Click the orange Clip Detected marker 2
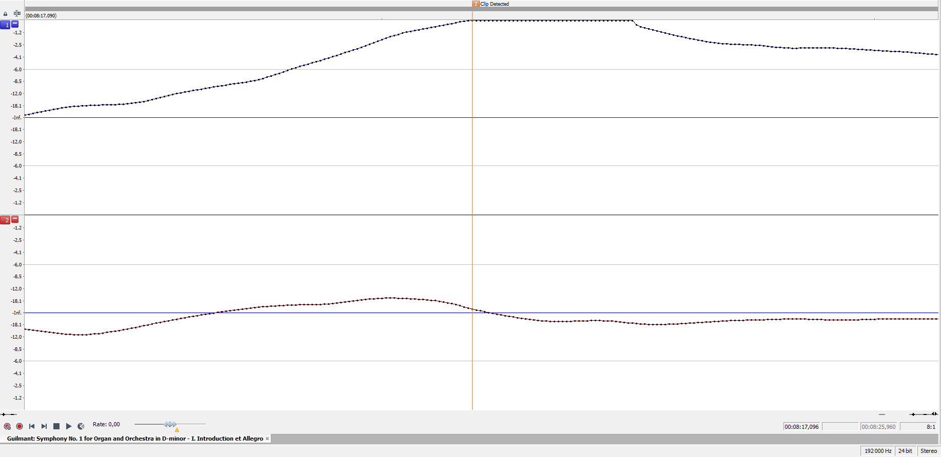This screenshot has width=941, height=457. coord(476,4)
